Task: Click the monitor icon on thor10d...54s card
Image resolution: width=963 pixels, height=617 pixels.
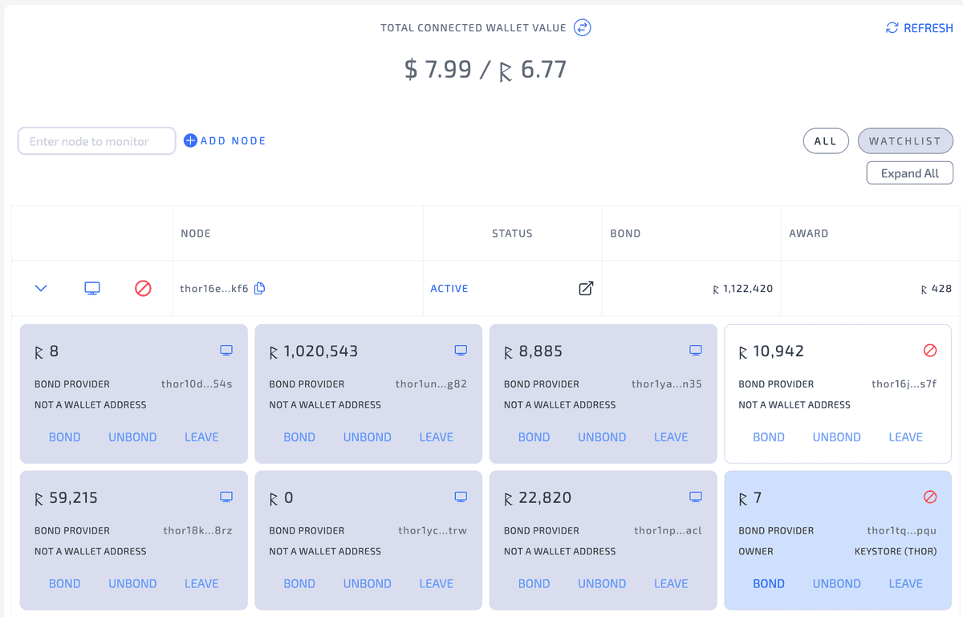Action: pos(226,349)
